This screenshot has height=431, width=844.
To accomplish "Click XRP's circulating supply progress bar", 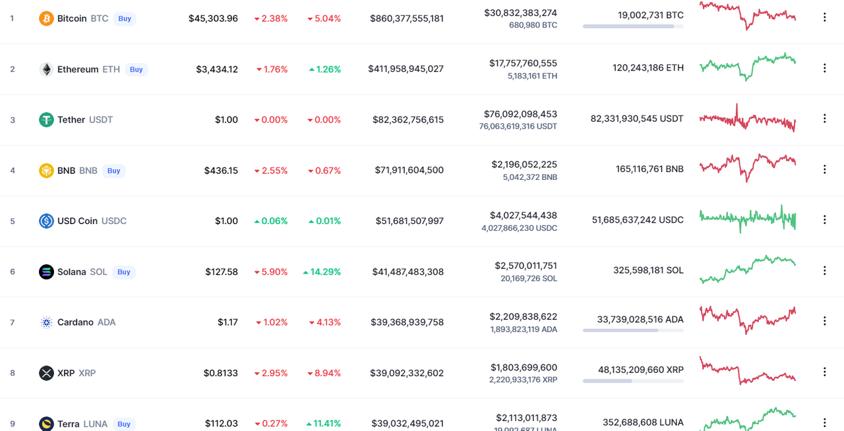I will (633, 381).
